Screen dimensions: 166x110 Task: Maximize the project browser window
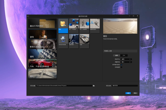tap(133, 16)
